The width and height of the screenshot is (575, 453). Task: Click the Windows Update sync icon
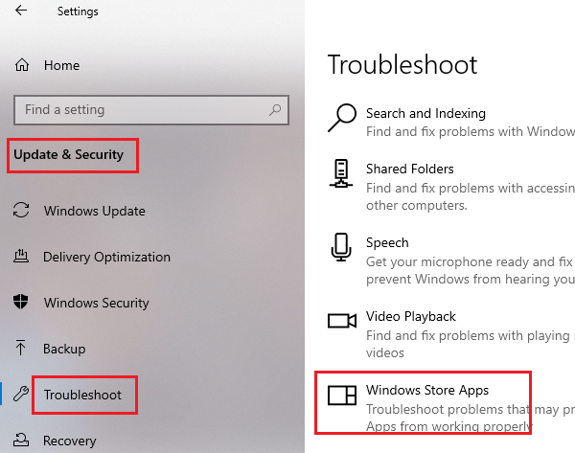pyautogui.click(x=22, y=211)
